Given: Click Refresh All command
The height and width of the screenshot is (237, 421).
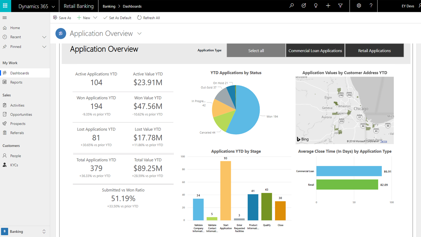Looking at the screenshot, I should pyautogui.click(x=148, y=18).
